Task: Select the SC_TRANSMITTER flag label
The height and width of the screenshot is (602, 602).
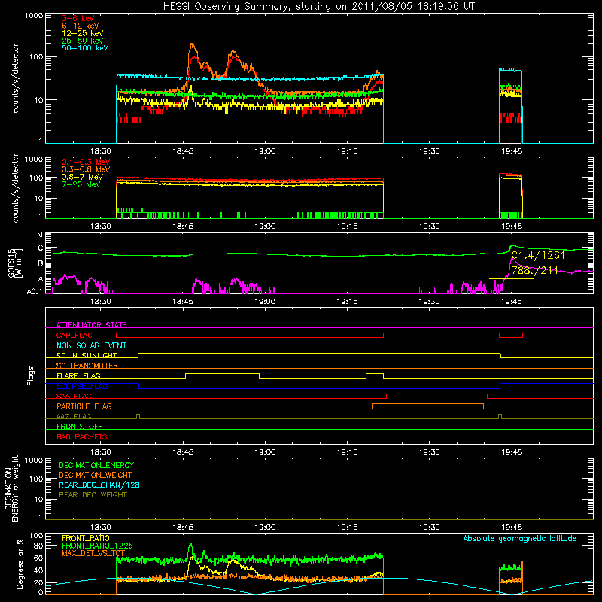Action: pyautogui.click(x=87, y=365)
